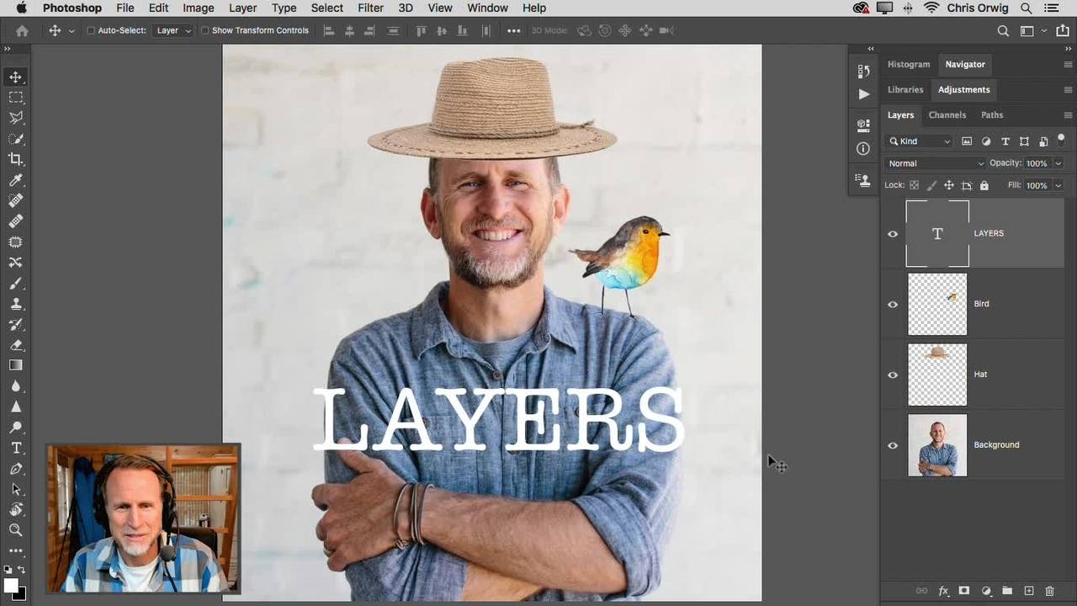Click the foreground color swatch
The height and width of the screenshot is (606, 1077).
pyautogui.click(x=11, y=585)
